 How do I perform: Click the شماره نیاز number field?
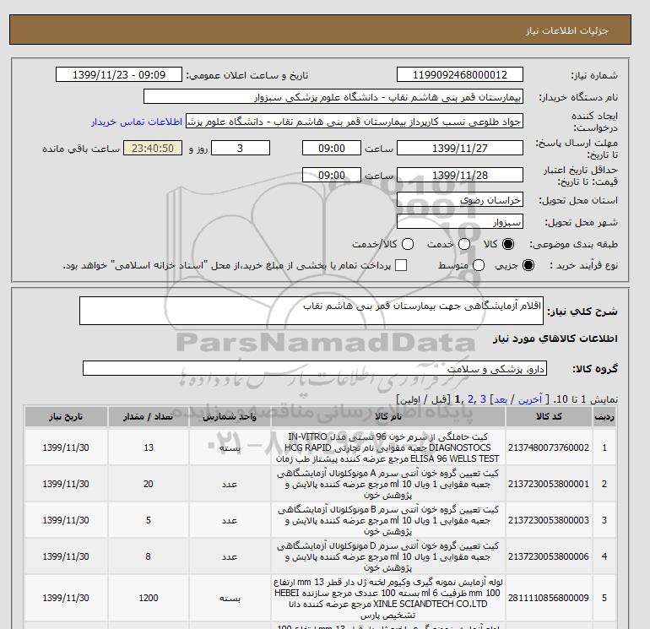click(460, 74)
